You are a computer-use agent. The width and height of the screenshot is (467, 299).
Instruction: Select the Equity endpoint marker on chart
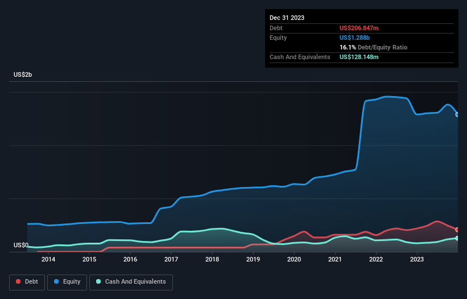click(457, 115)
